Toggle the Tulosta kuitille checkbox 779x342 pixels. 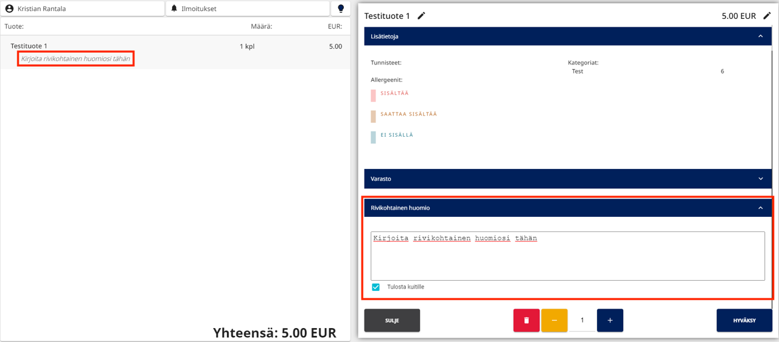click(x=376, y=287)
